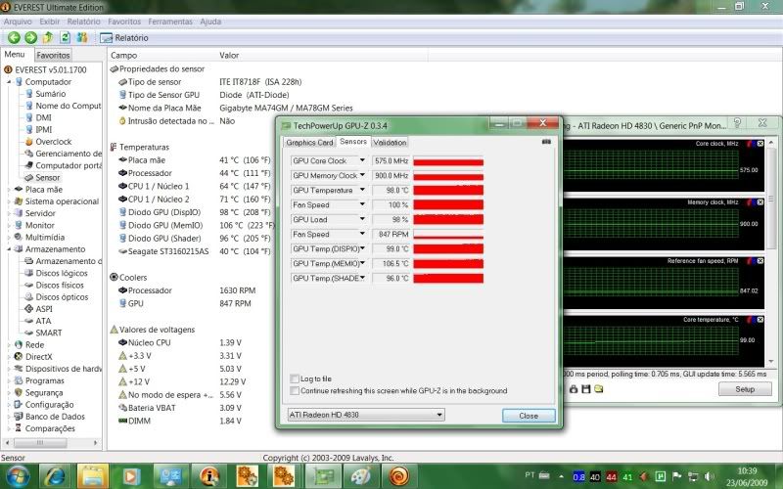Open the Ajuda menu
This screenshot has width=783, height=489.
pyautogui.click(x=210, y=22)
